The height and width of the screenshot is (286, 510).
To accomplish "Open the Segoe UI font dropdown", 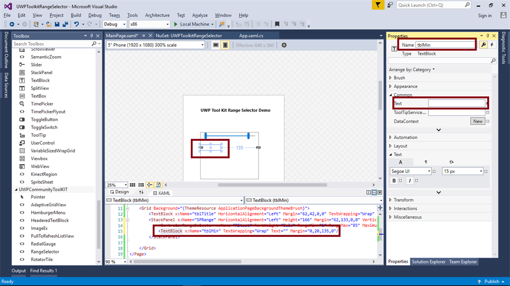I will coord(410,171).
